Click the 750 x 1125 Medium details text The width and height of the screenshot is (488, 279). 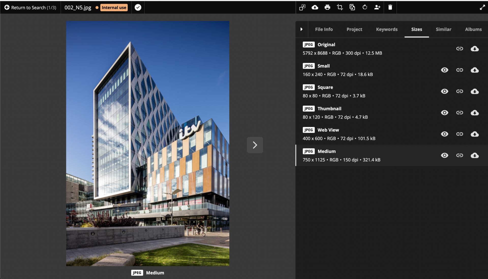(x=341, y=160)
